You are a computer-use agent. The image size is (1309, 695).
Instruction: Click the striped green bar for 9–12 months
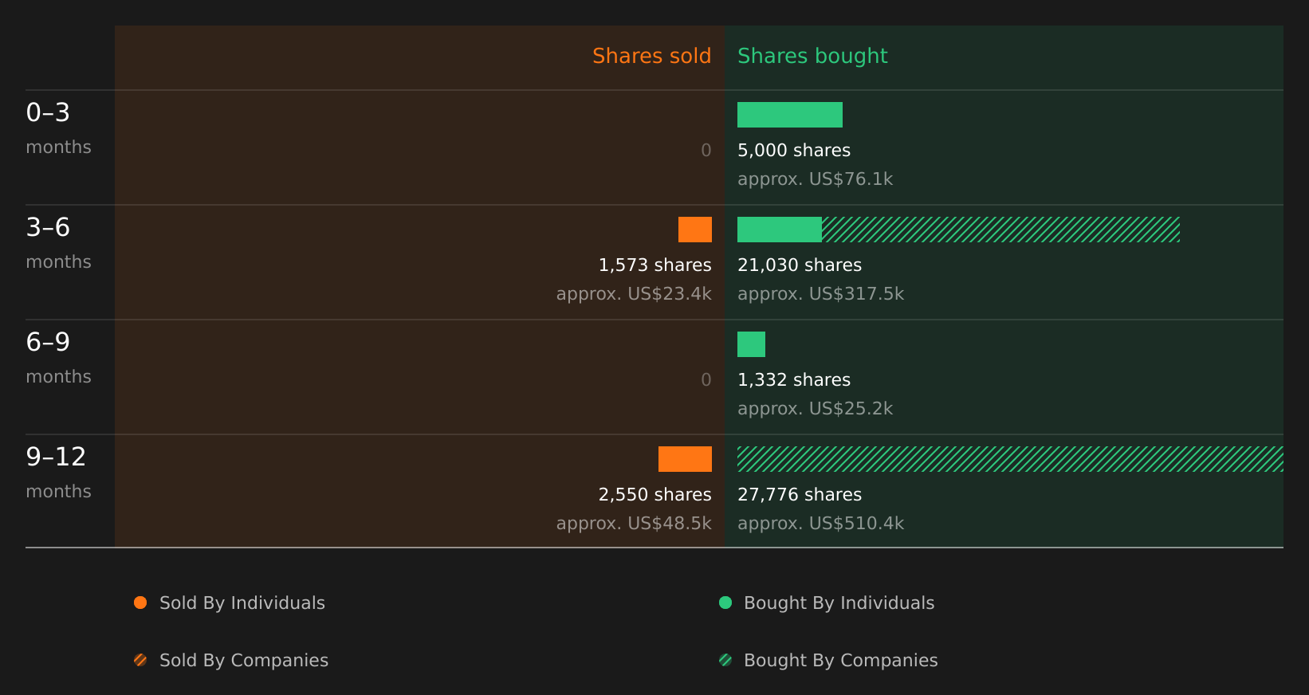1010,459
